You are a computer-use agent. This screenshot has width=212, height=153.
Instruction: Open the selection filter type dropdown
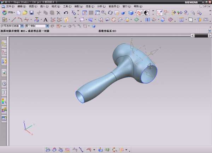point(22,26)
